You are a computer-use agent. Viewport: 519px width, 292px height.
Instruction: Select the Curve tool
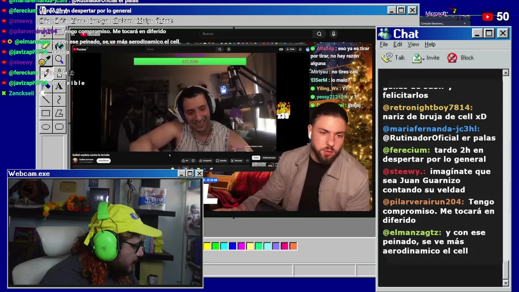tap(59, 100)
